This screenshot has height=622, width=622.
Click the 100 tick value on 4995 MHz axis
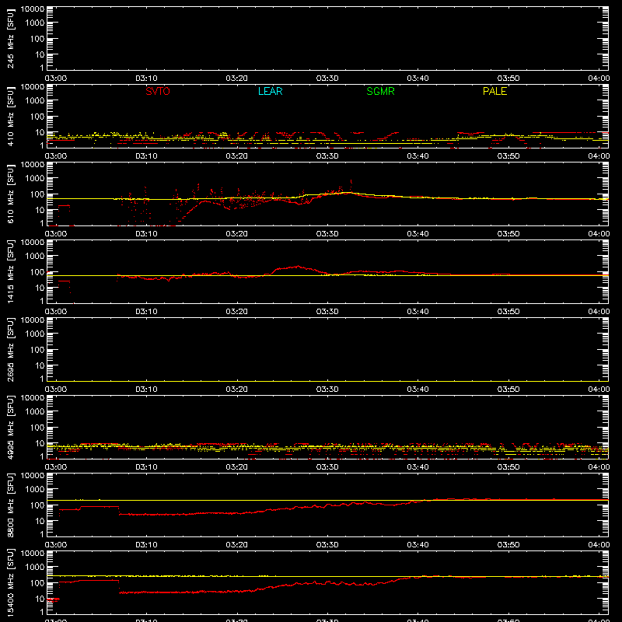coord(37,428)
